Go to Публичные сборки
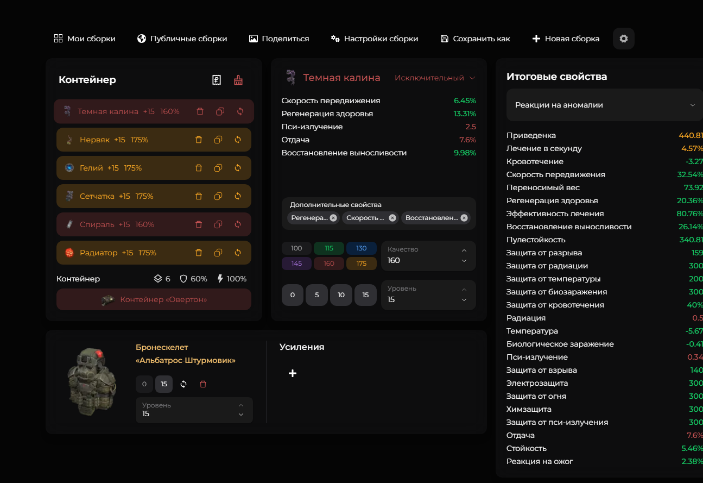Image resolution: width=703 pixels, height=483 pixels. 182,39
